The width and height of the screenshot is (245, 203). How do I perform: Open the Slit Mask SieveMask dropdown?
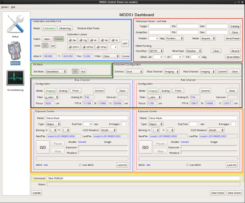[x=56, y=72]
